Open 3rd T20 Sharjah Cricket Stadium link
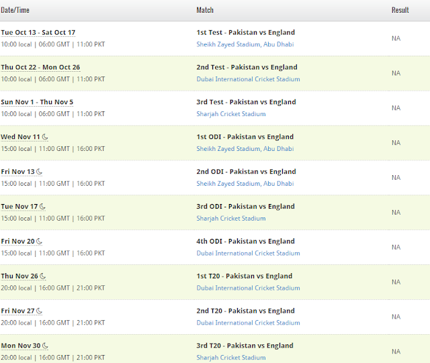The image size is (430, 363). pos(231,358)
